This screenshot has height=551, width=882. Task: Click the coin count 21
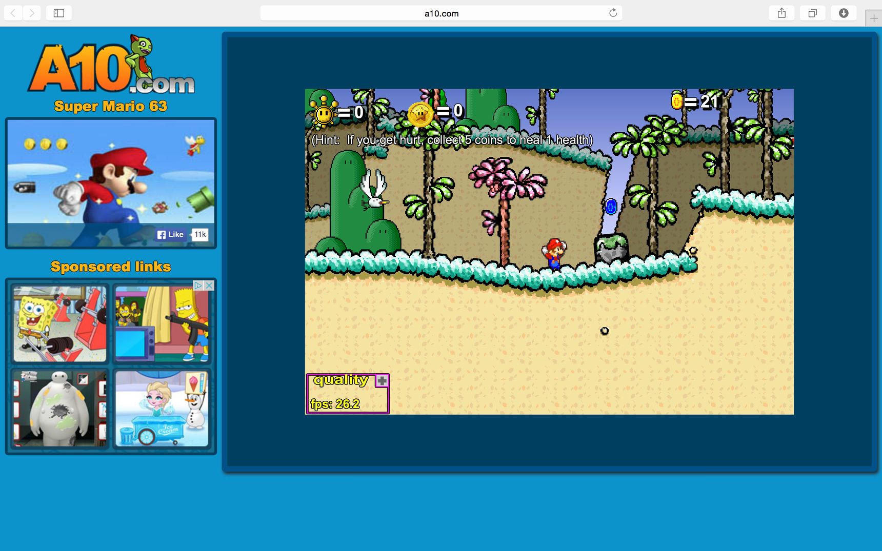coord(709,101)
